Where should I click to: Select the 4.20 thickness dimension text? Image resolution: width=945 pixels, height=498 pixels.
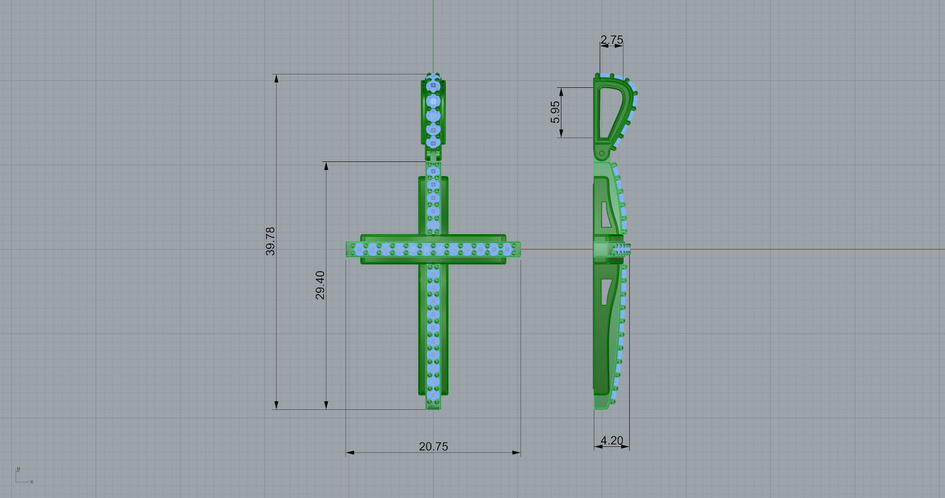[612, 441]
